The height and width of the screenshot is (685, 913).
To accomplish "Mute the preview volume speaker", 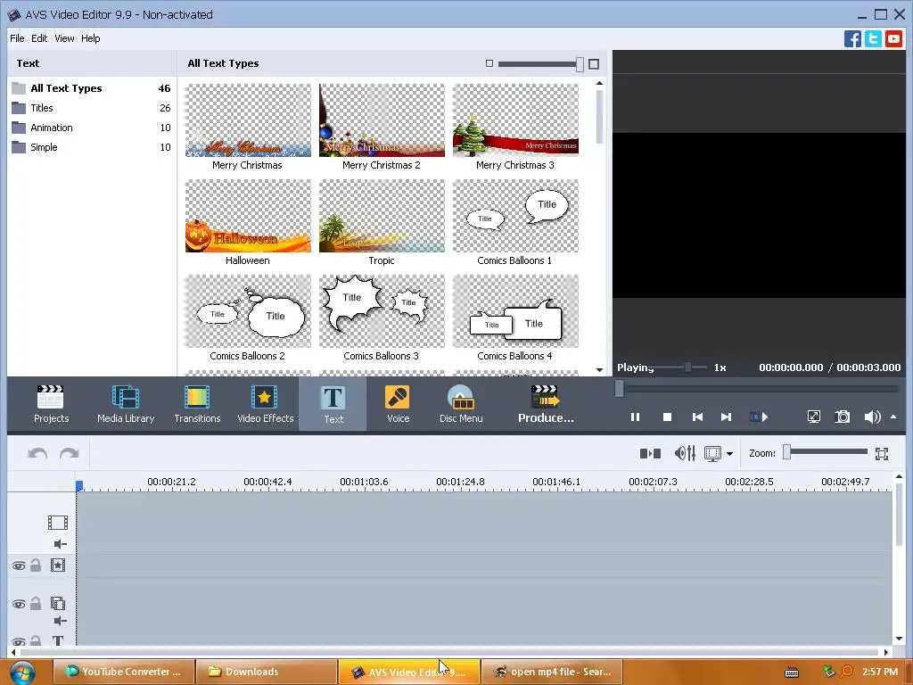I will pyautogui.click(x=872, y=417).
